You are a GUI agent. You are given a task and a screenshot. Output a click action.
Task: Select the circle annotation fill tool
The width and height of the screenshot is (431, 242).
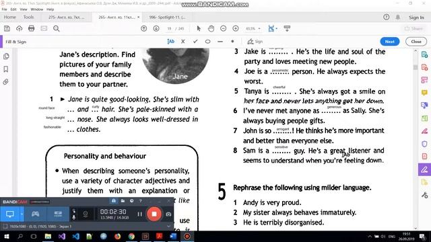click(208, 42)
